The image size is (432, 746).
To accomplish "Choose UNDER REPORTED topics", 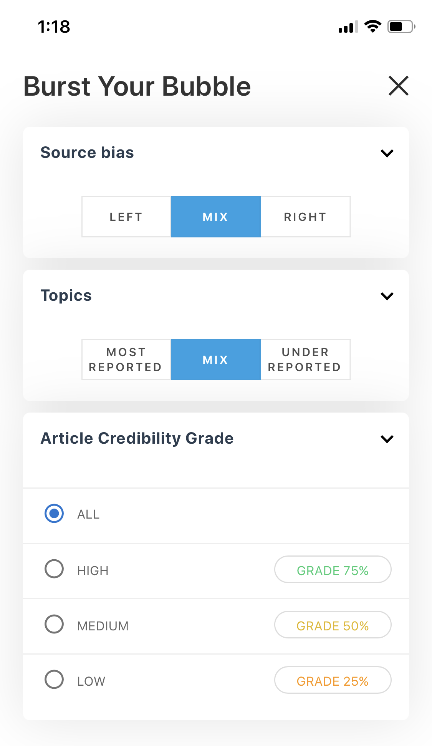I will click(306, 360).
